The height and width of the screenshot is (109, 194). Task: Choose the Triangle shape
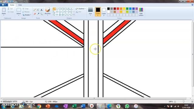coord(71,9)
